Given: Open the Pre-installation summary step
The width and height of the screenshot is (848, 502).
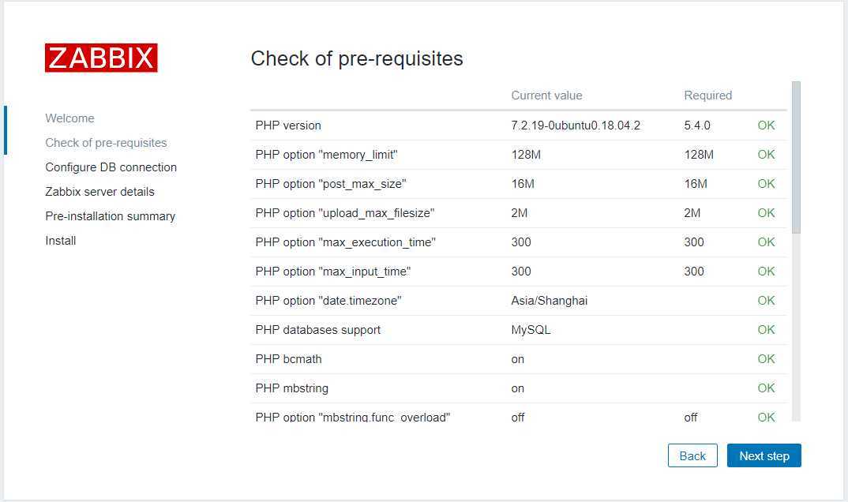Looking at the screenshot, I should coord(111,216).
